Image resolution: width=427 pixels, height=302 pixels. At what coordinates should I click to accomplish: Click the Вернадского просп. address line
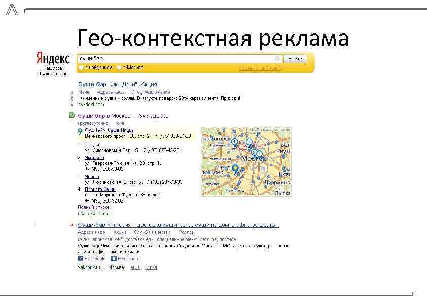[x=138, y=136]
